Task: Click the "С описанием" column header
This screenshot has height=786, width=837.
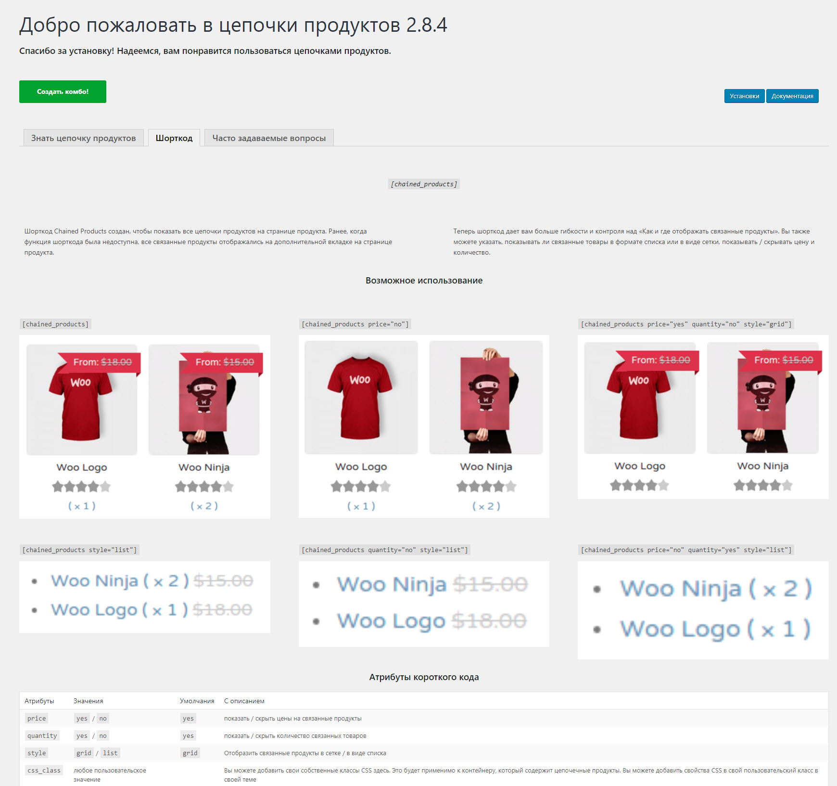Action: (244, 701)
